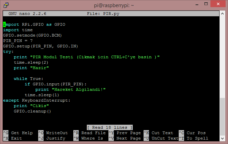Image resolution: width=228 pixels, height=144 pixels.
Task: Click the "Hareket Algilandi!" string text
Action: coord(79,89)
